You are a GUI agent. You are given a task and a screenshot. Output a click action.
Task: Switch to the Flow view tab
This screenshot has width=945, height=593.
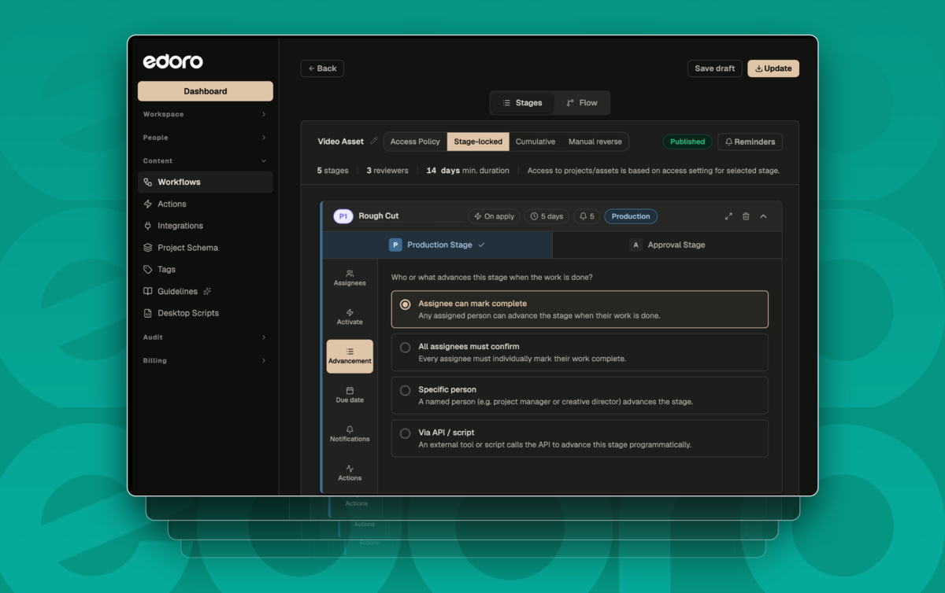(581, 103)
